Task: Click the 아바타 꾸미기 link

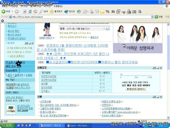Action: click(x=46, y=38)
